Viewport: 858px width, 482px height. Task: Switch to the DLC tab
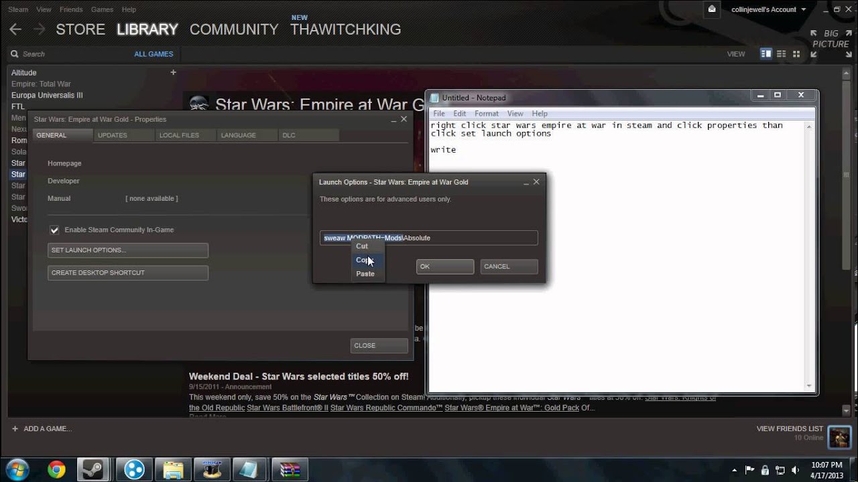coord(308,135)
